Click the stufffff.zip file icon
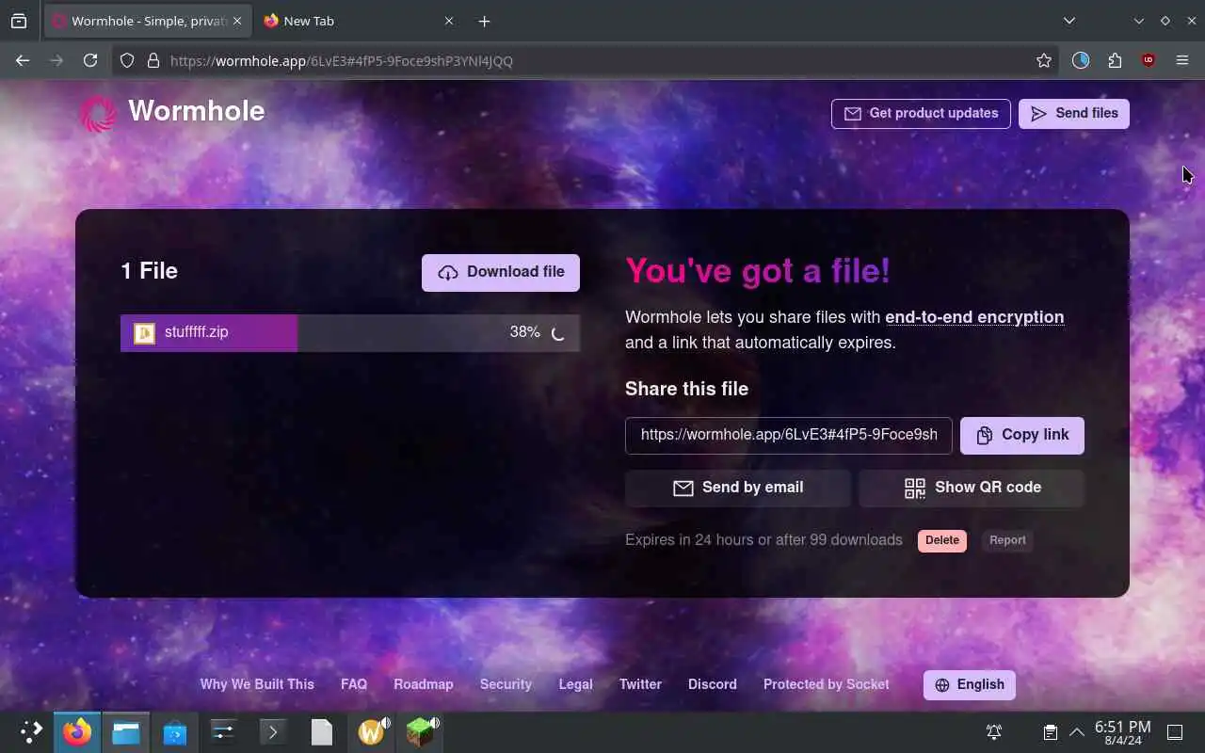1205x753 pixels. tap(144, 333)
